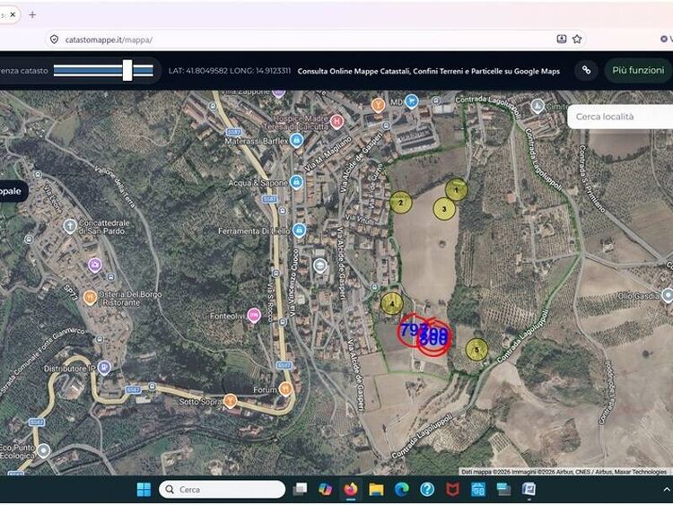
Task: Select the pink Fonteolivi lodging pin
Action: click(254, 316)
